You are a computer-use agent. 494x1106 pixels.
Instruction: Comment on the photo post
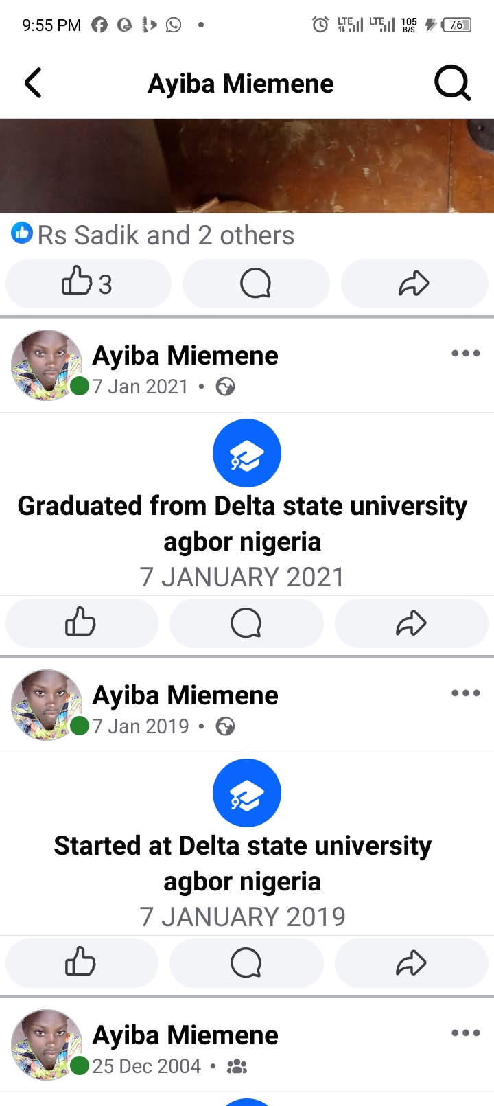point(255,284)
